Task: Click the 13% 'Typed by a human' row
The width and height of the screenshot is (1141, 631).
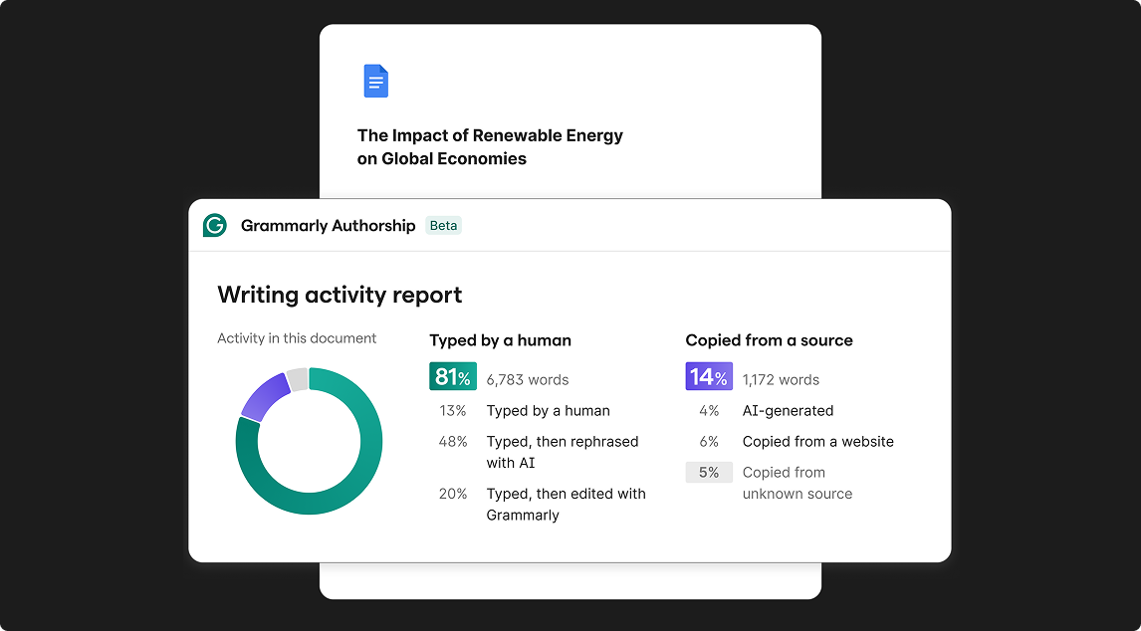Action: [524, 411]
